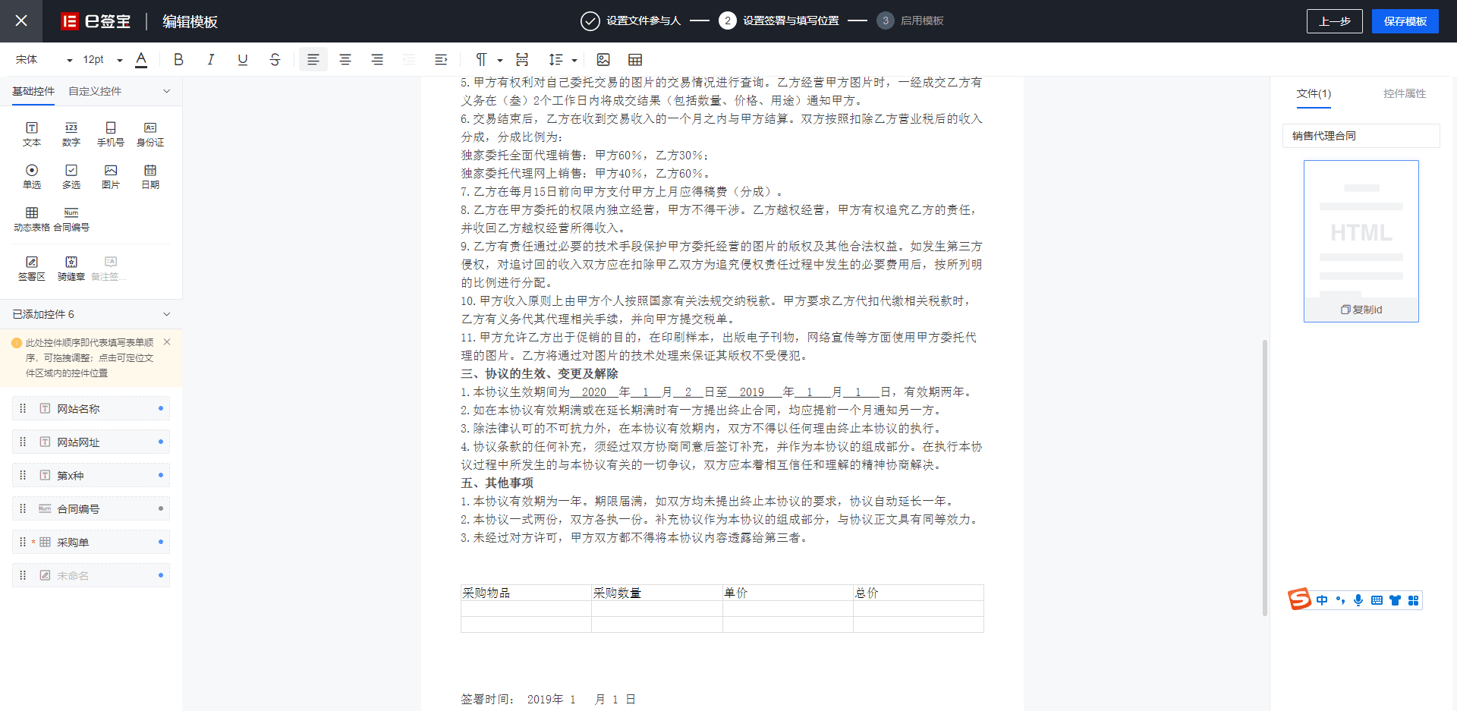Select the 骑缝章 cross-page seal control
Viewport: 1457px width, 711px height.
coord(71,269)
